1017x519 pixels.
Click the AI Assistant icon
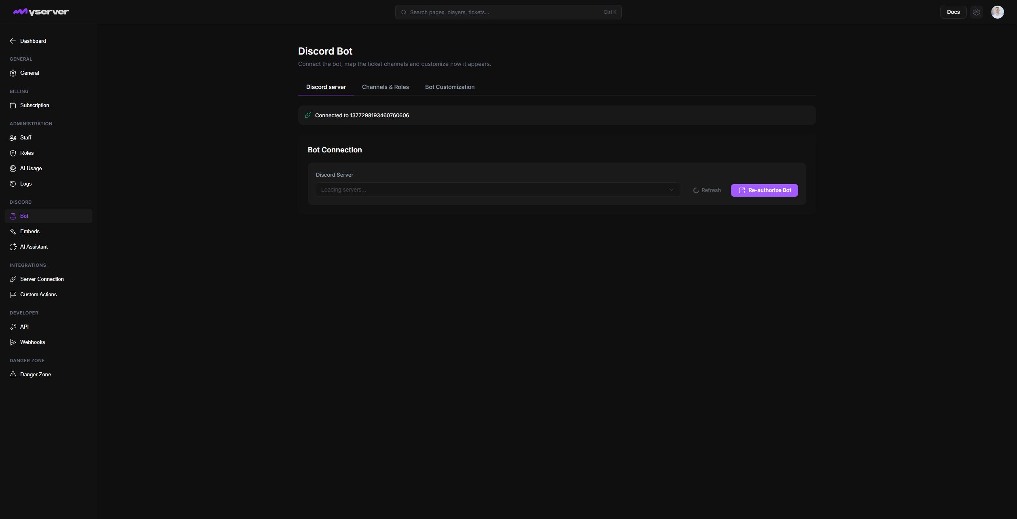[13, 247]
